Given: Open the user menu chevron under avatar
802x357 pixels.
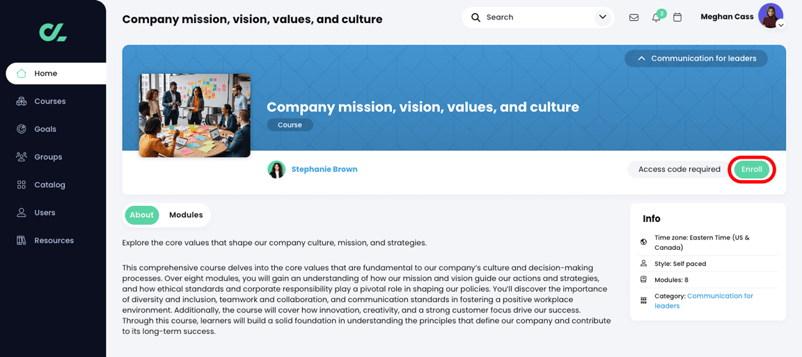Looking at the screenshot, I should (780, 24).
